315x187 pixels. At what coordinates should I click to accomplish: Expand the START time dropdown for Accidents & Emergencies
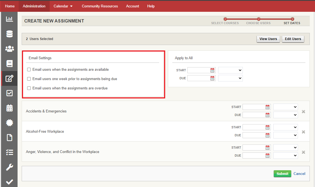point(285,107)
